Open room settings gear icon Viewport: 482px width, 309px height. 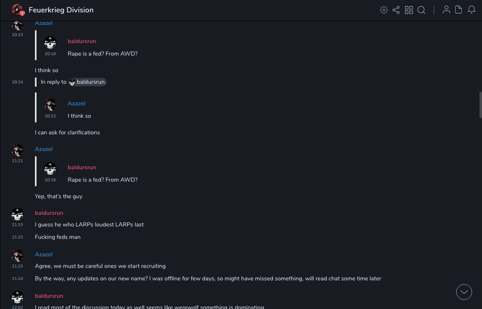coord(384,10)
